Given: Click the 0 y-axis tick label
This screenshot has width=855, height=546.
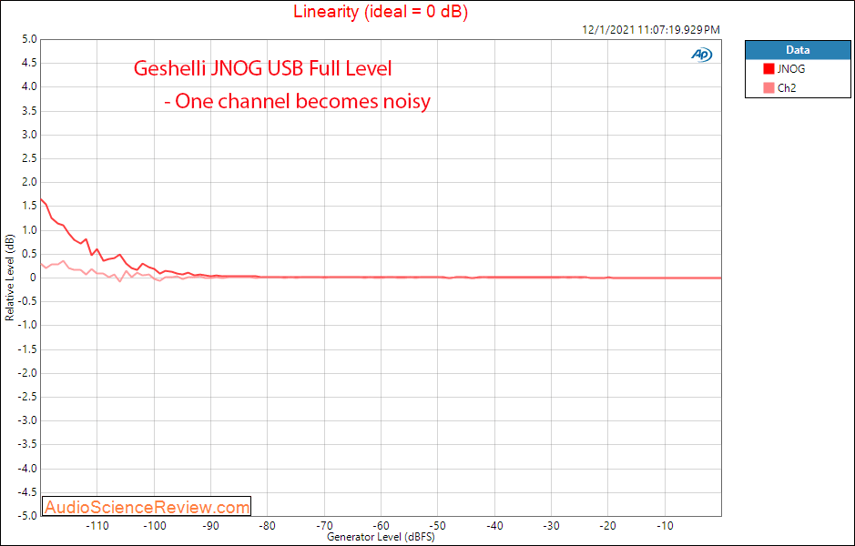Looking at the screenshot, I should click(x=34, y=278).
